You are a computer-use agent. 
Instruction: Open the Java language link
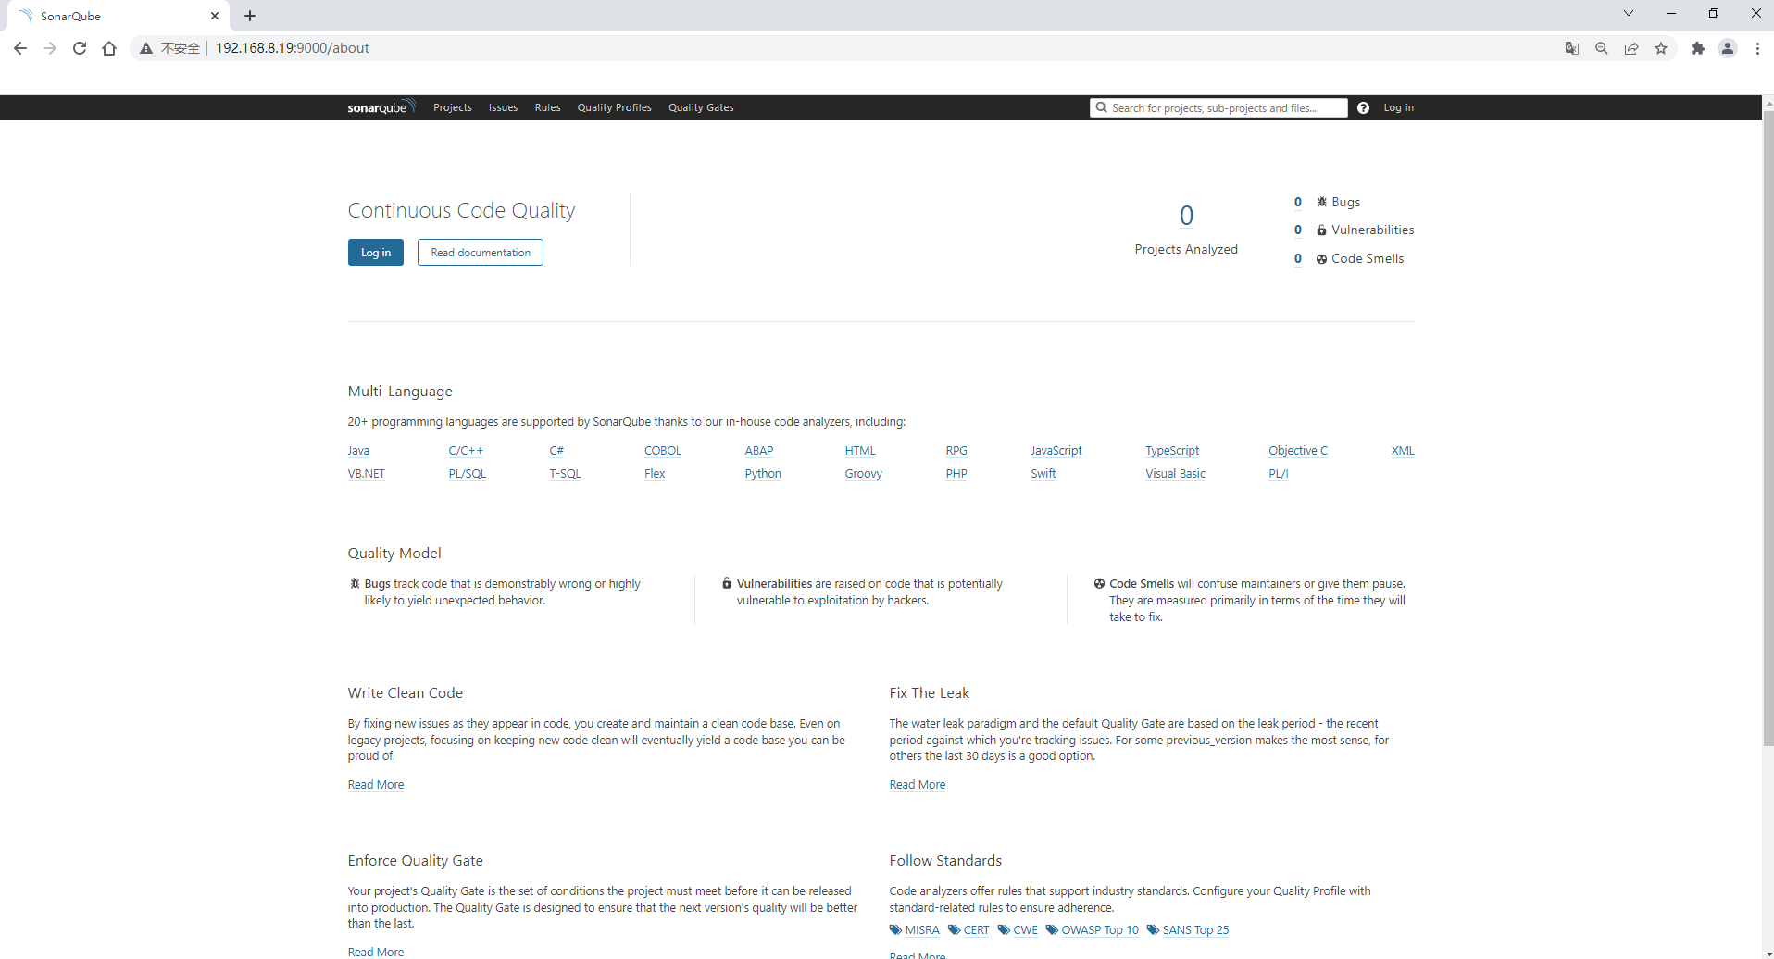(x=358, y=451)
